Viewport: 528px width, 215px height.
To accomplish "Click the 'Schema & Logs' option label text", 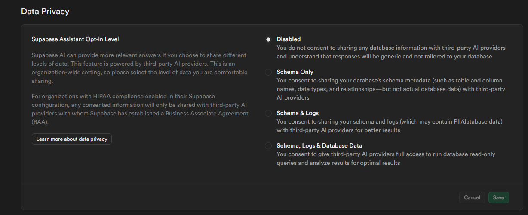I will point(298,113).
